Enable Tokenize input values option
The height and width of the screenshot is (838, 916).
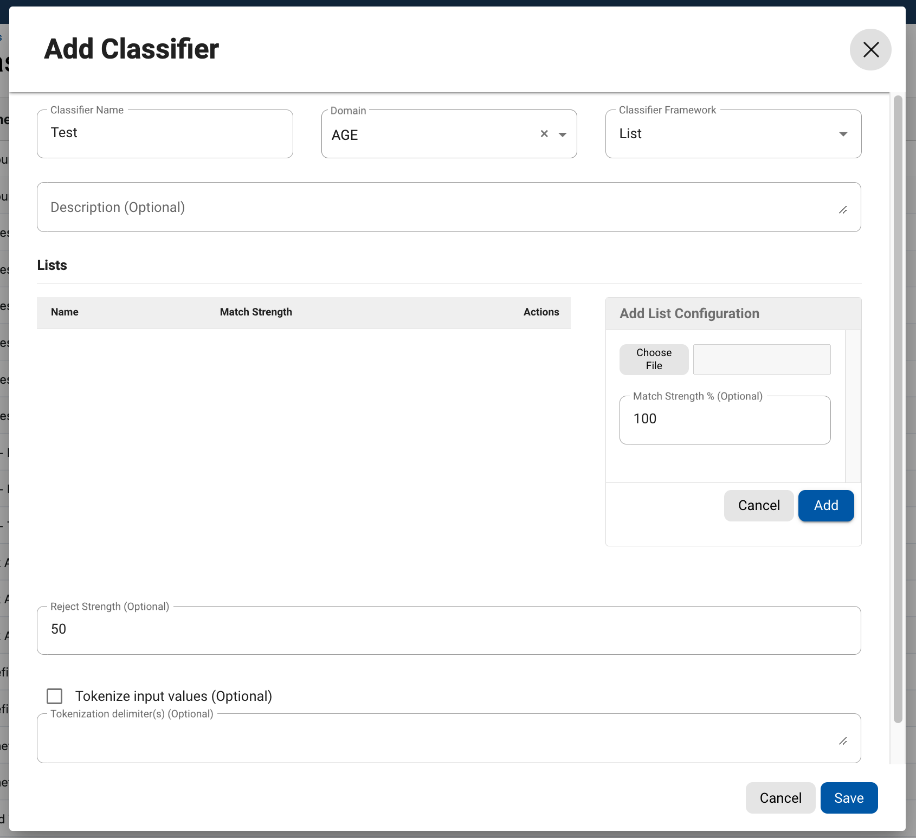54,696
